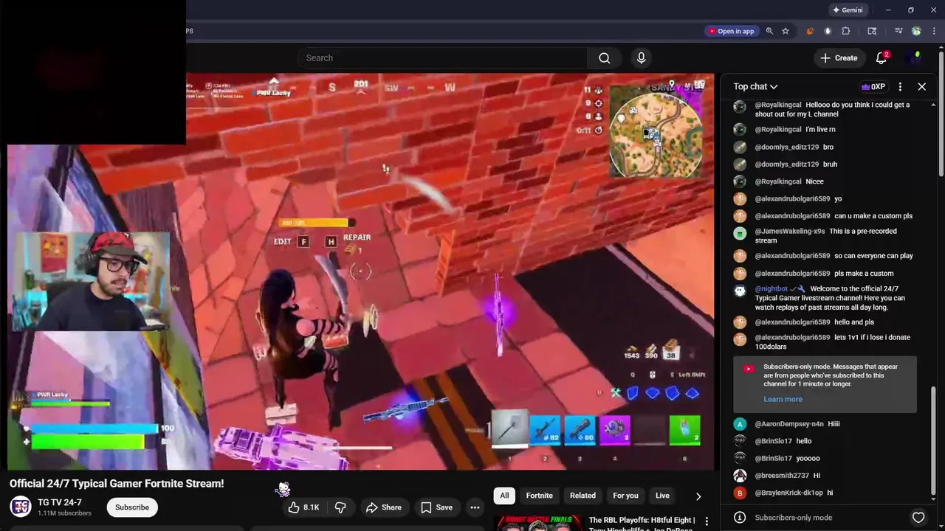Click the 0XP crown badge
The height and width of the screenshot is (531, 945).
pos(873,86)
